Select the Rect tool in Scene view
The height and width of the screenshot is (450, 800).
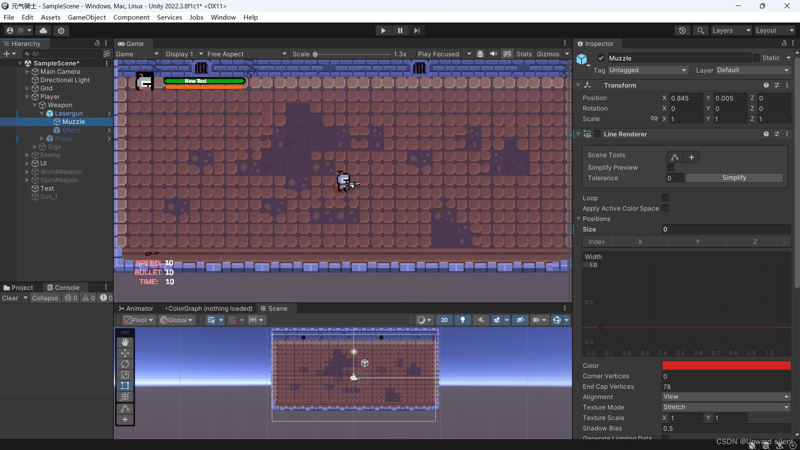(x=125, y=386)
